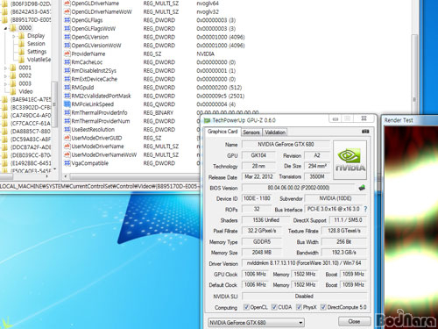This screenshot has height=329, width=438.
Task: Click the Session folder icon in tree
Action: (x=21, y=44)
